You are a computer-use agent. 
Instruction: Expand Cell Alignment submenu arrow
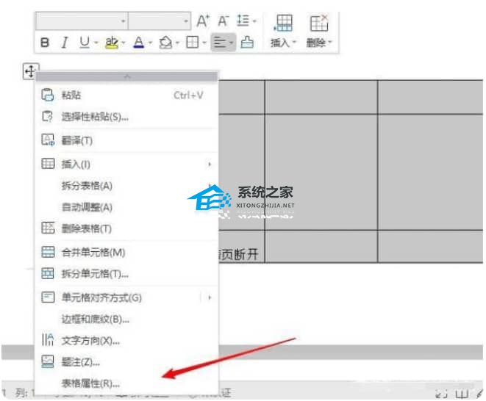coord(210,297)
